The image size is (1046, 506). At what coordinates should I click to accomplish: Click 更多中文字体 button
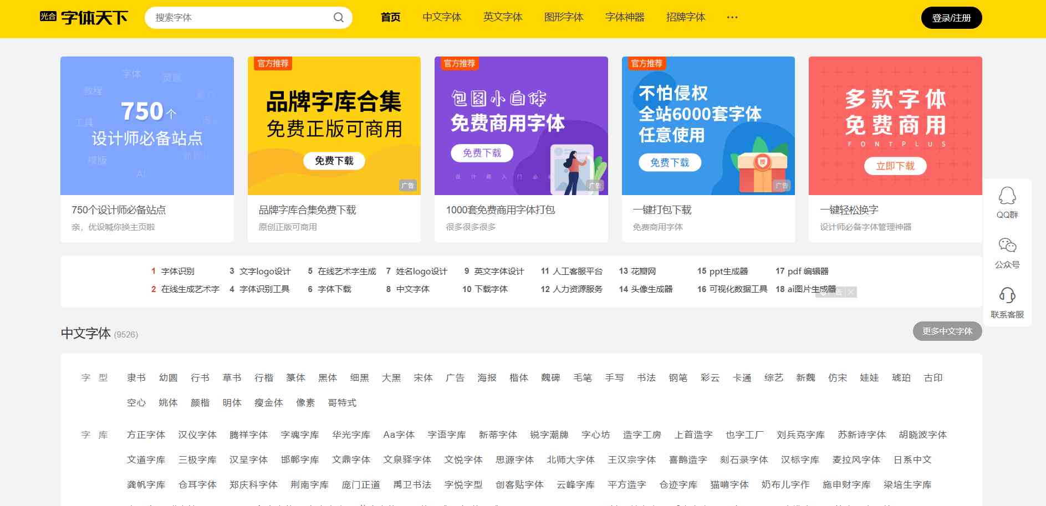click(947, 331)
